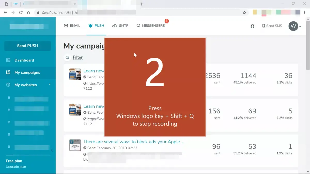Click the My campaigns page heading

(x=84, y=46)
